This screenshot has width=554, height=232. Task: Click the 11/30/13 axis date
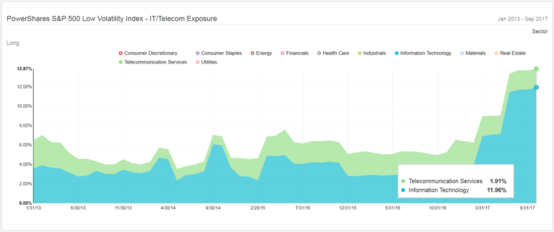[x=123, y=208]
